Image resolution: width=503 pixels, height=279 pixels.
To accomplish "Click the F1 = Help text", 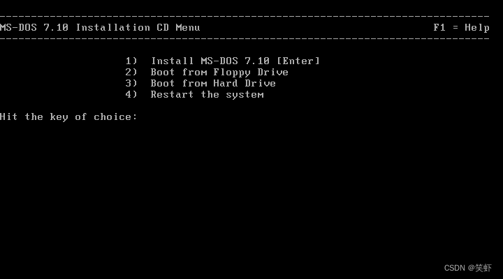I will (461, 27).
